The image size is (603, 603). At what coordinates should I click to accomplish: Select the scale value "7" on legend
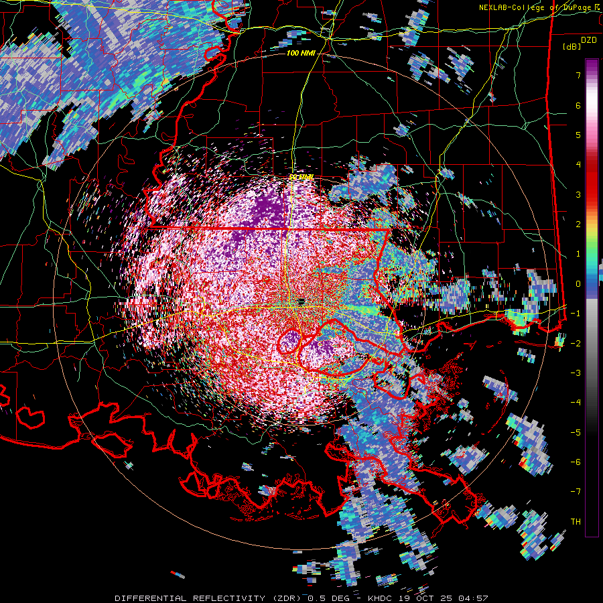tap(578, 75)
